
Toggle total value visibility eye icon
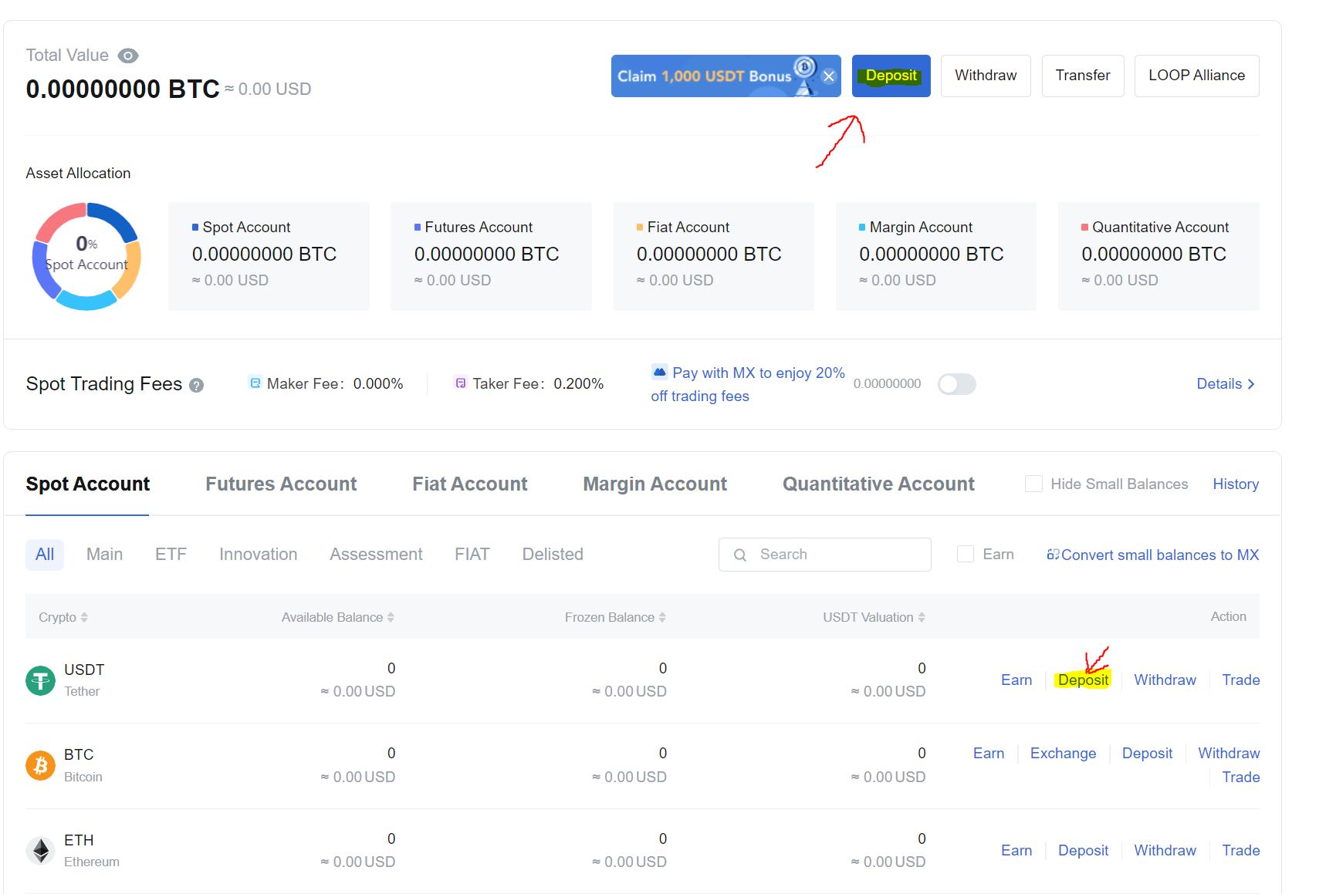click(128, 56)
